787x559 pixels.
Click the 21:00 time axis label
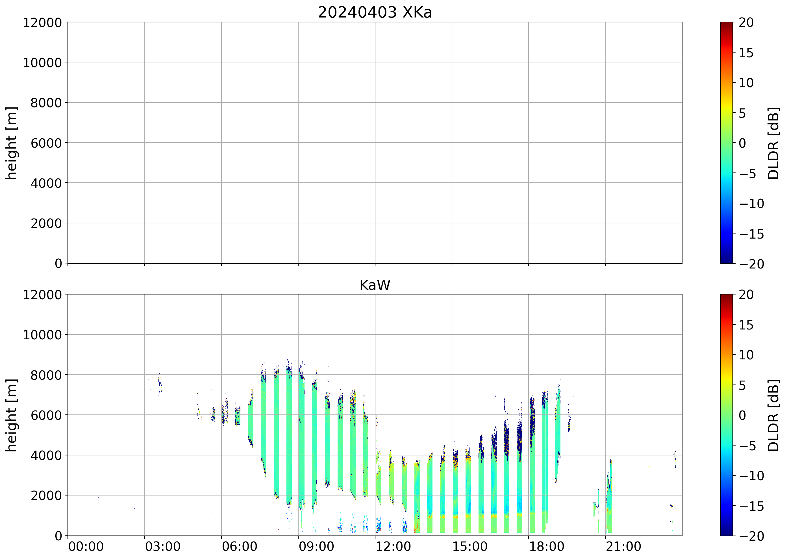623,547
